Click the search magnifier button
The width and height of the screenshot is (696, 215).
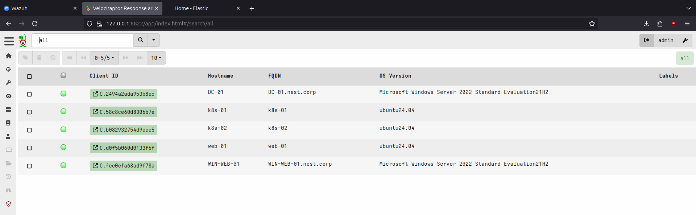(x=141, y=40)
